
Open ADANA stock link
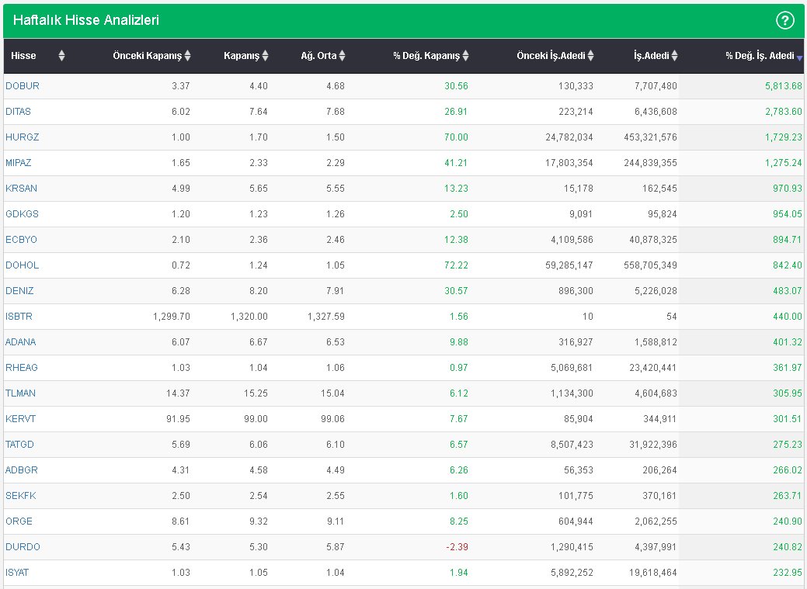pos(21,342)
